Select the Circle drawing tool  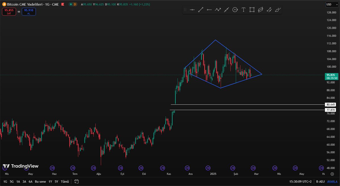[x=235, y=10]
